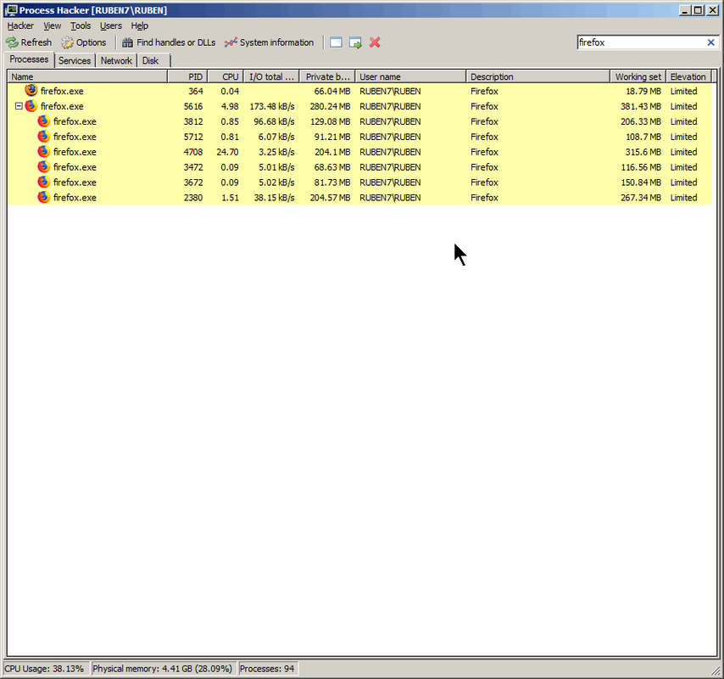
Task: Select the firefox.exe name in PID 2380 row
Action: [x=75, y=198]
